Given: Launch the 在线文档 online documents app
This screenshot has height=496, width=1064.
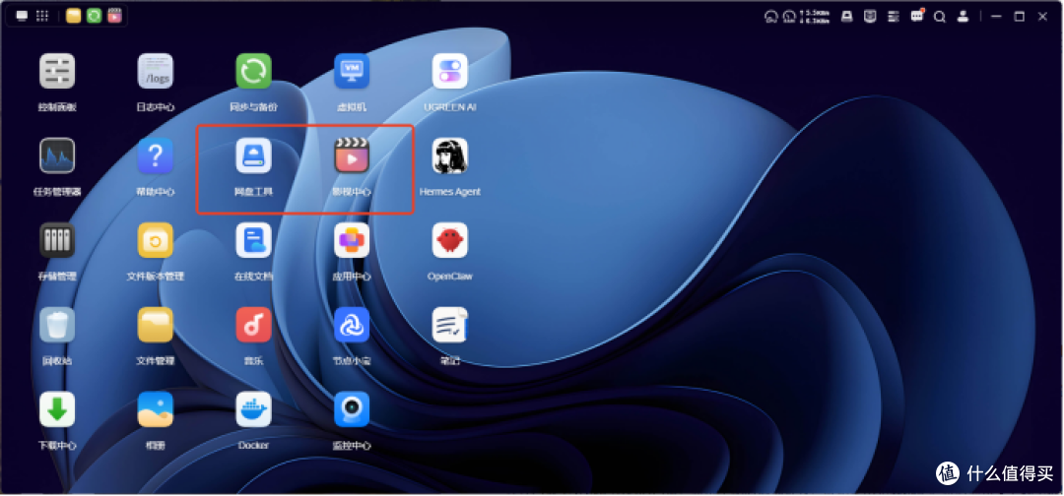Looking at the screenshot, I should (253, 240).
